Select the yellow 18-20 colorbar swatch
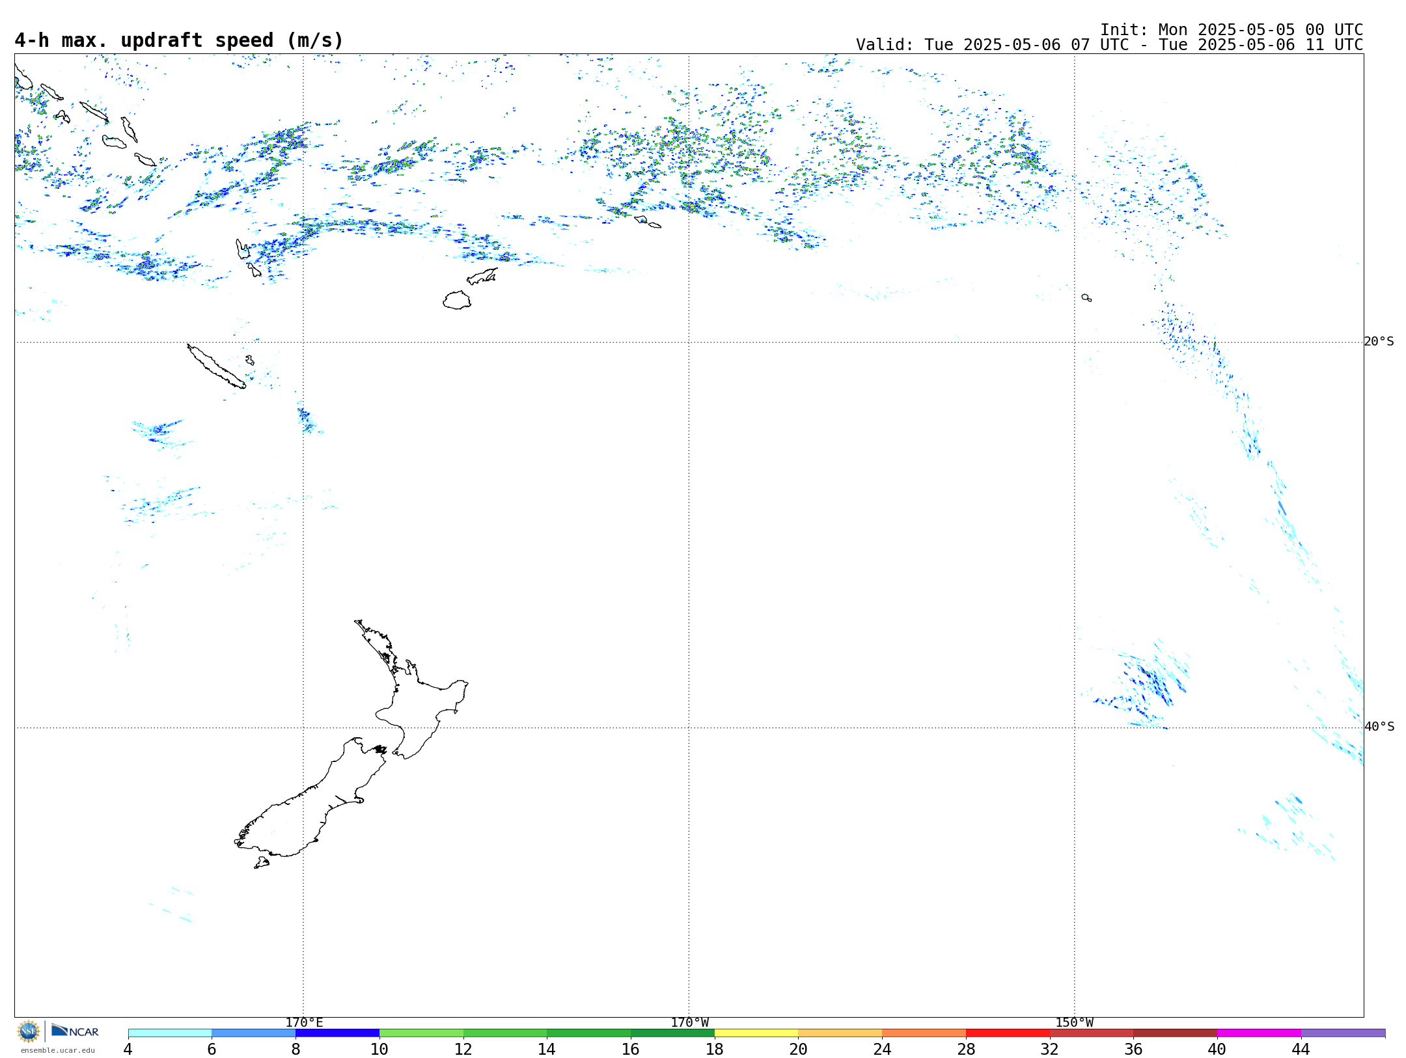The image size is (1406, 1058). point(756,1033)
